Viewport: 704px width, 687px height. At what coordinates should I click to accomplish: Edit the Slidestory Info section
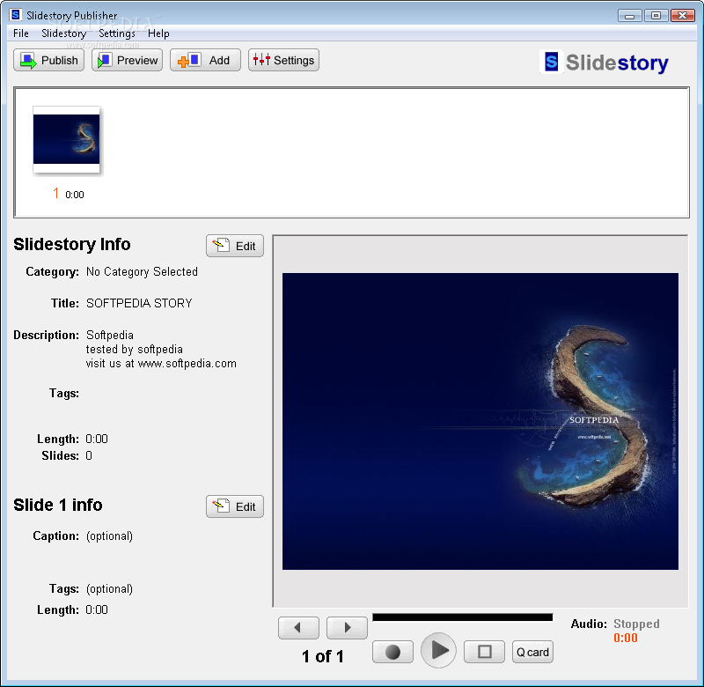click(x=235, y=246)
